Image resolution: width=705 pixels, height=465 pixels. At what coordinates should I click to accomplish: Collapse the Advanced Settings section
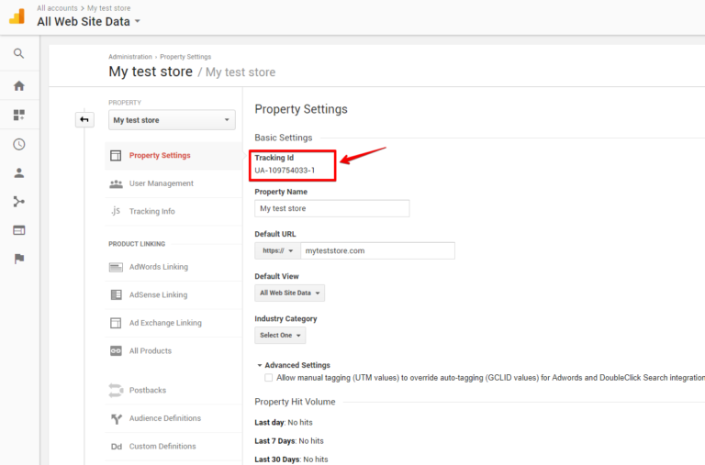click(294, 365)
